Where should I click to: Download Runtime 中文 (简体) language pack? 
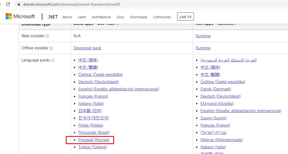click(x=210, y=67)
